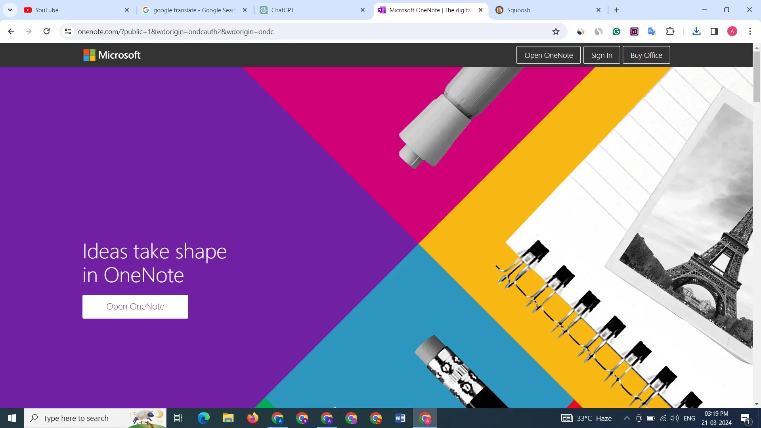This screenshot has width=761, height=428.
Task: Open the clock and date flyout
Action: tap(716, 418)
